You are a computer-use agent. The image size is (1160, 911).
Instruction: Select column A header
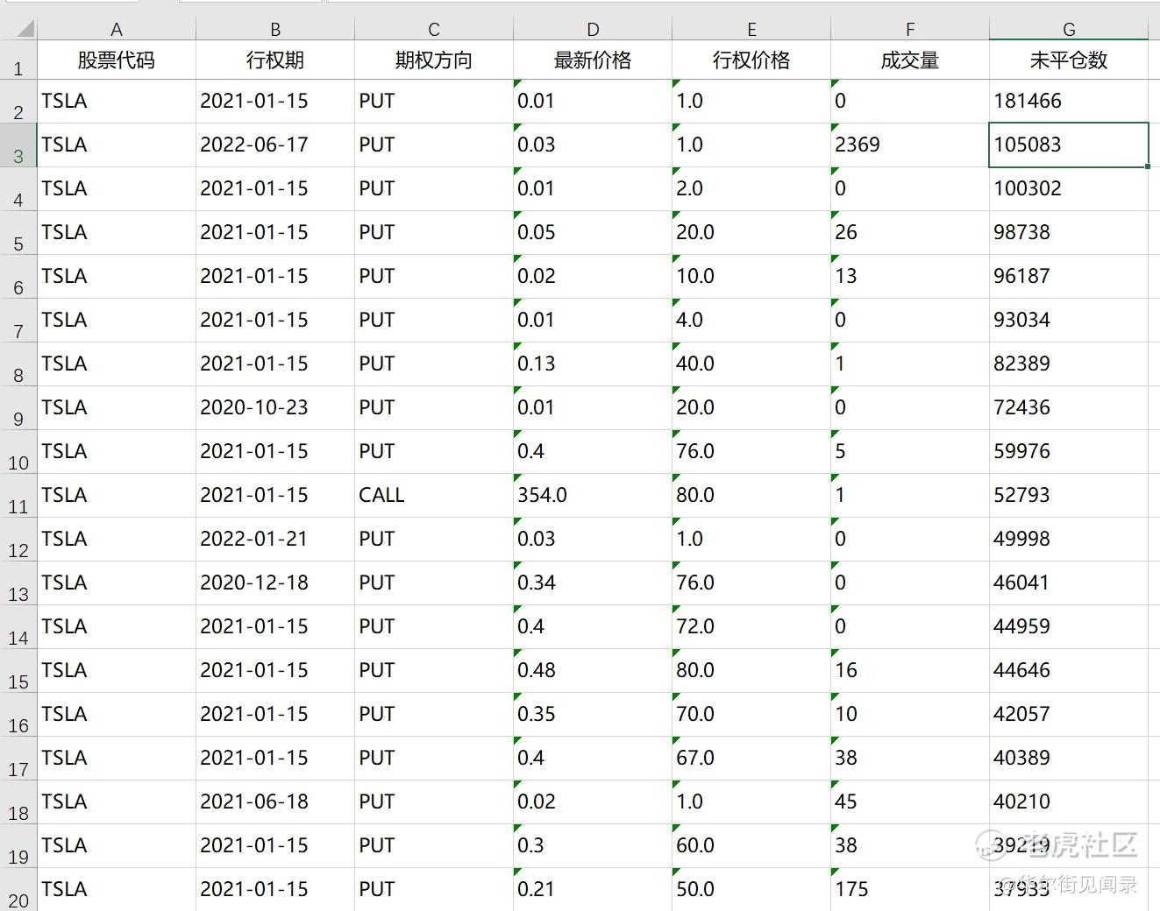tap(116, 29)
